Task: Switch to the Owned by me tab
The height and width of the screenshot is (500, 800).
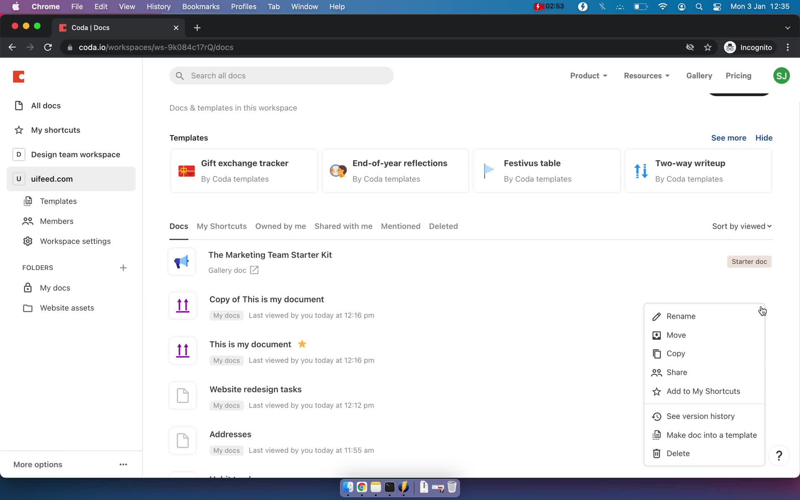Action: click(x=280, y=226)
